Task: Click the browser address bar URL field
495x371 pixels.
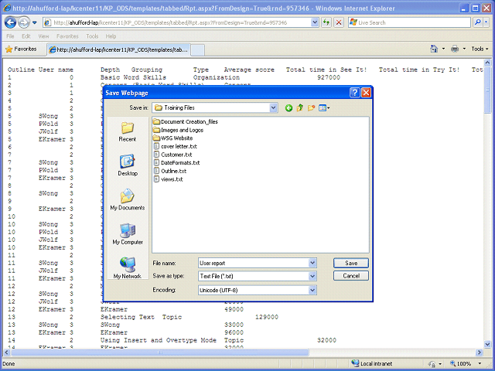Action: [177, 22]
